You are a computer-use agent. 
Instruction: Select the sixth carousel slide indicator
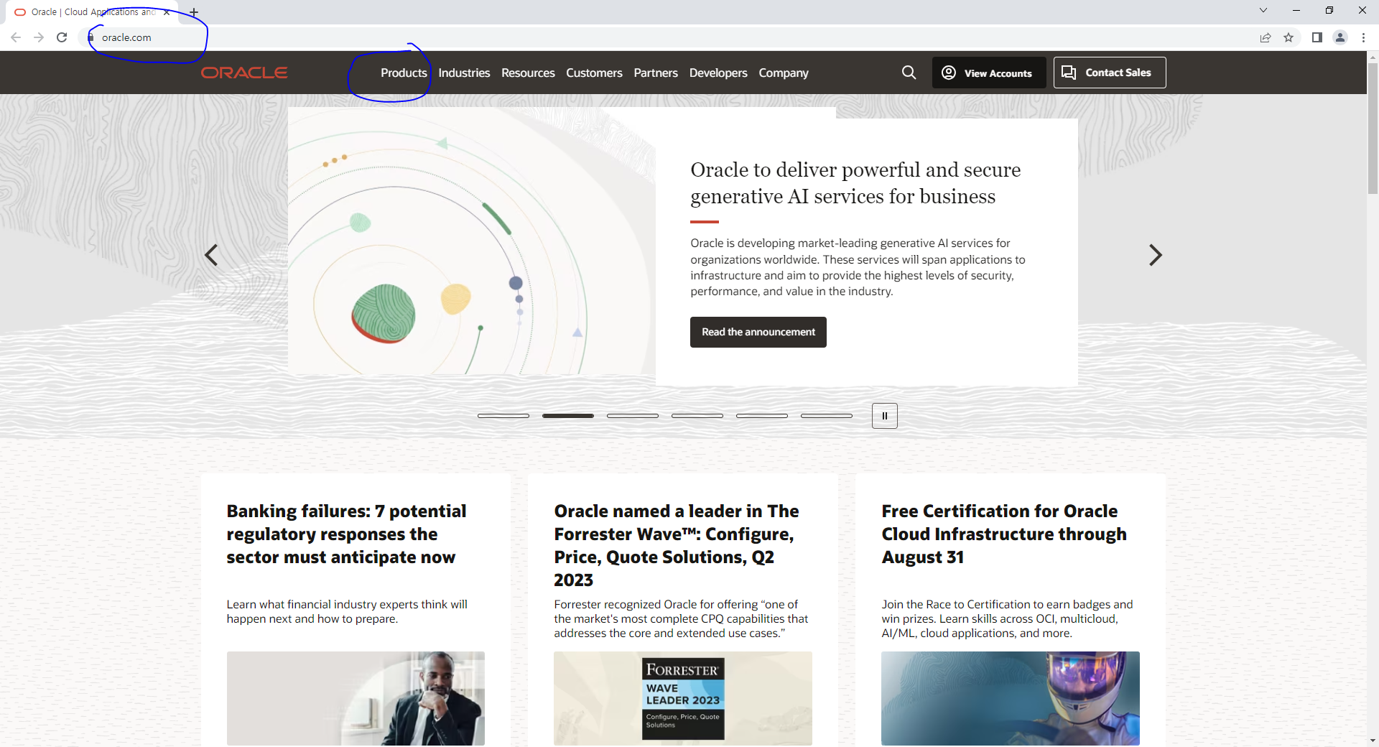[x=827, y=416]
